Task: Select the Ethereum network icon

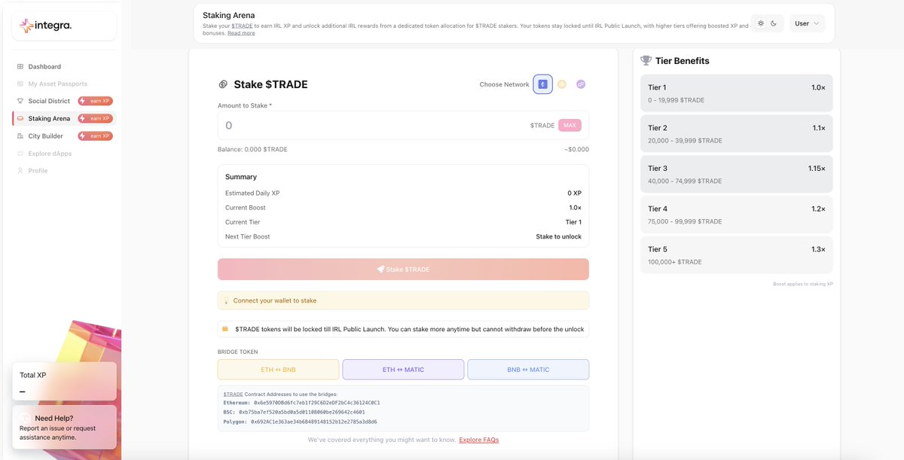Action: [542, 84]
